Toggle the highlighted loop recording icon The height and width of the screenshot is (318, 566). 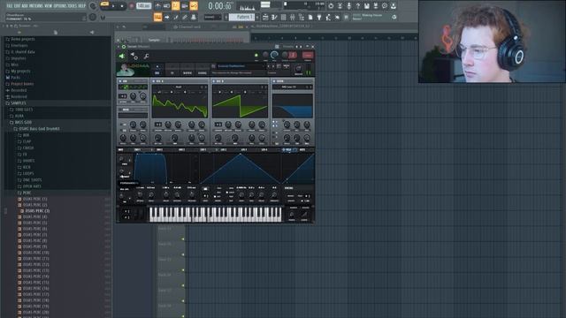(194, 6)
